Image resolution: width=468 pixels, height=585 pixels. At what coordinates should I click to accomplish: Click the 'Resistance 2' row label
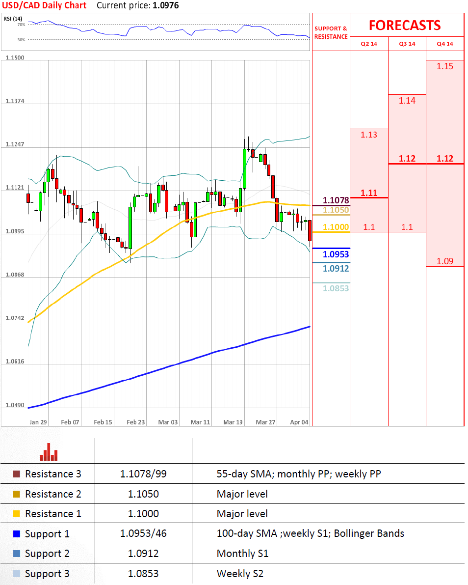pos(53,494)
